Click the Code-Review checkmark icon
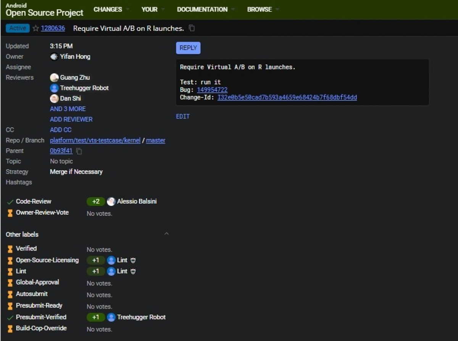This screenshot has width=458, height=341. (x=10, y=202)
